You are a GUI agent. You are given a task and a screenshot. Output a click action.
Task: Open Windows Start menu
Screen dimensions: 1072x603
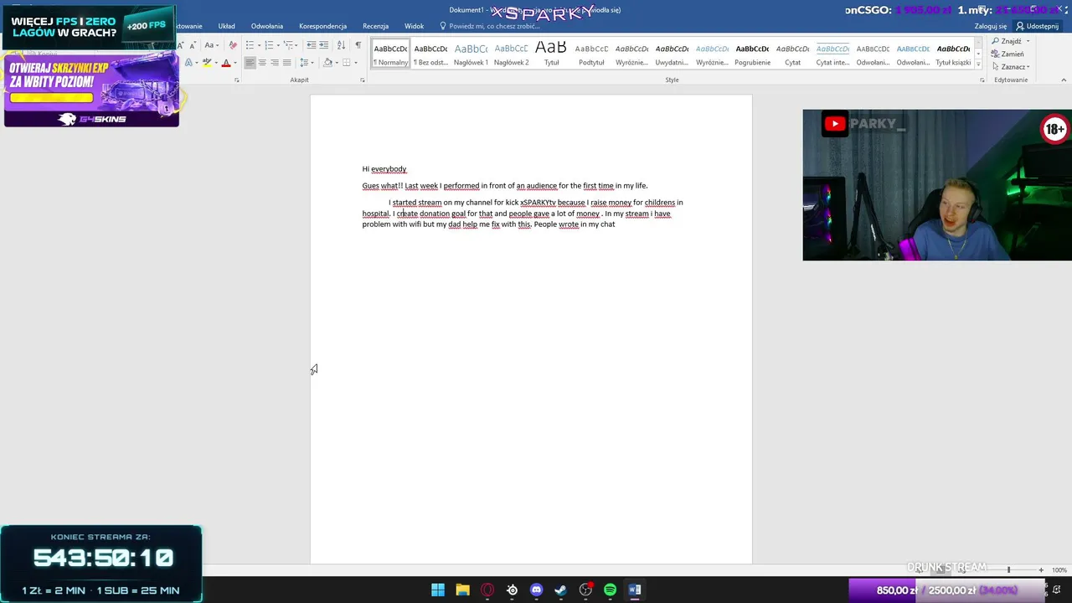(x=438, y=590)
